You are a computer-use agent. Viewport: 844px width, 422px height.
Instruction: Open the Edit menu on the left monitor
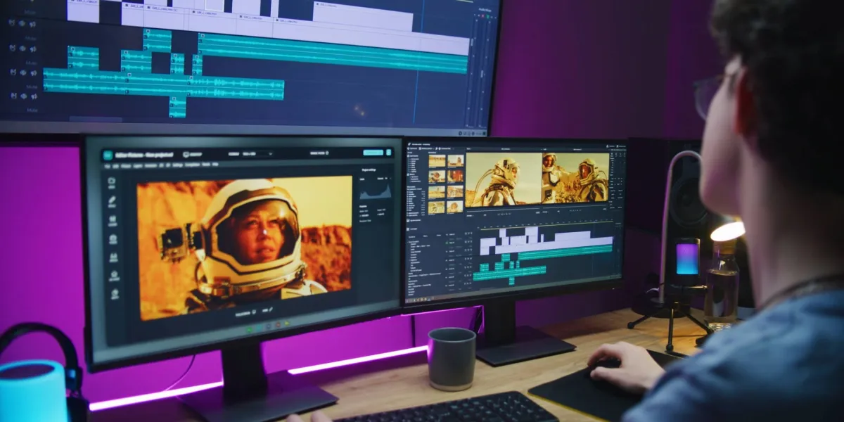tap(115, 166)
